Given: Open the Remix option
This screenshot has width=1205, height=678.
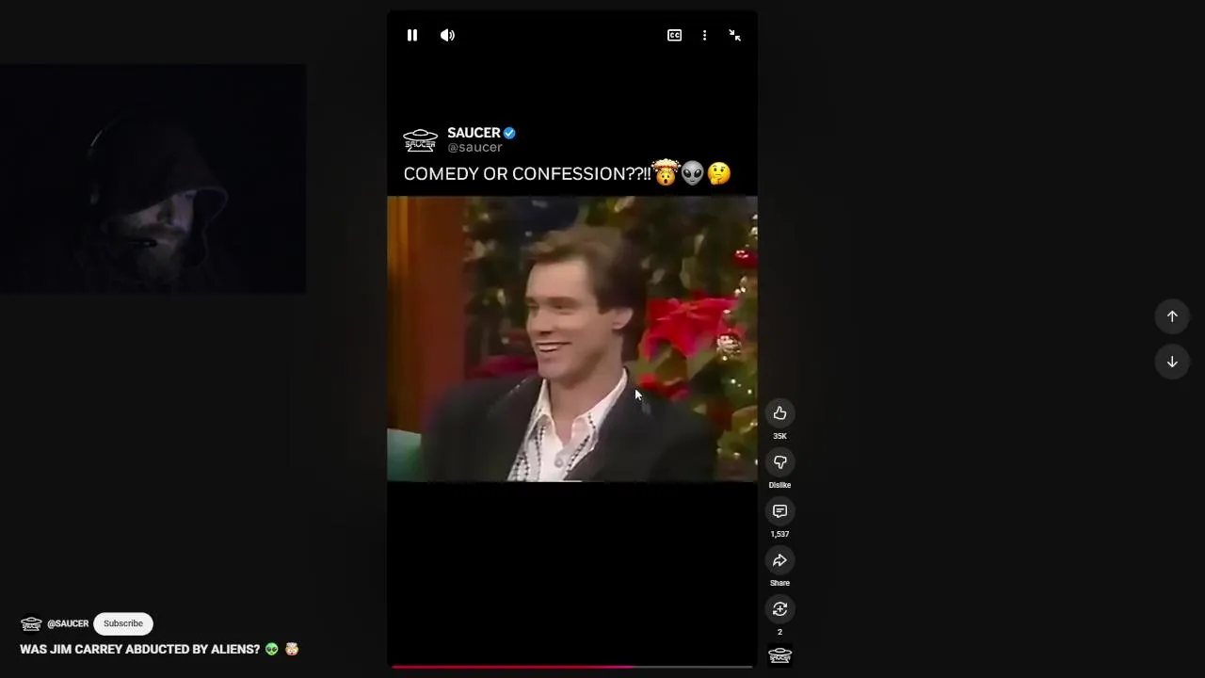Looking at the screenshot, I should click(x=779, y=609).
